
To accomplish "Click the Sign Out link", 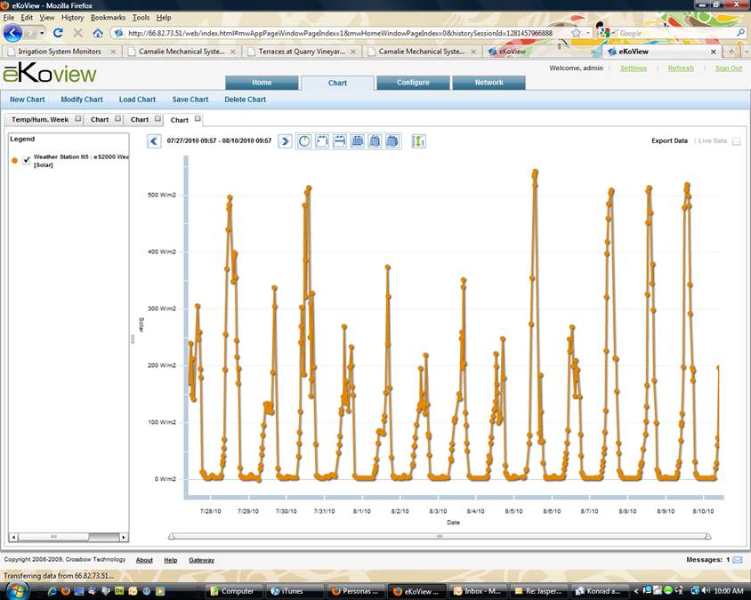I will [728, 68].
